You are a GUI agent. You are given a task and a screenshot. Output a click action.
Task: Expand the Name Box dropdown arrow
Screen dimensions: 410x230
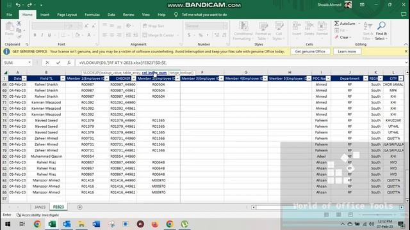[x=29, y=63]
